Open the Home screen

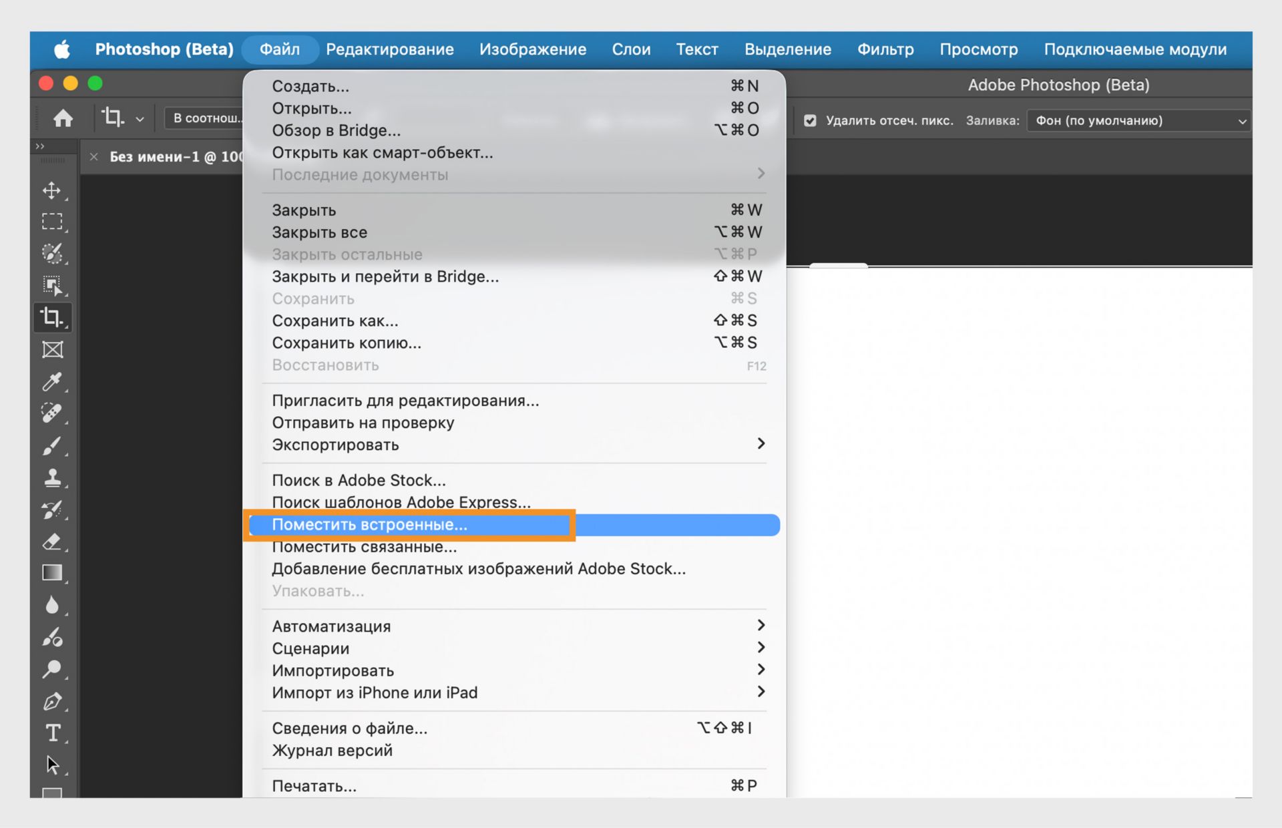click(64, 118)
